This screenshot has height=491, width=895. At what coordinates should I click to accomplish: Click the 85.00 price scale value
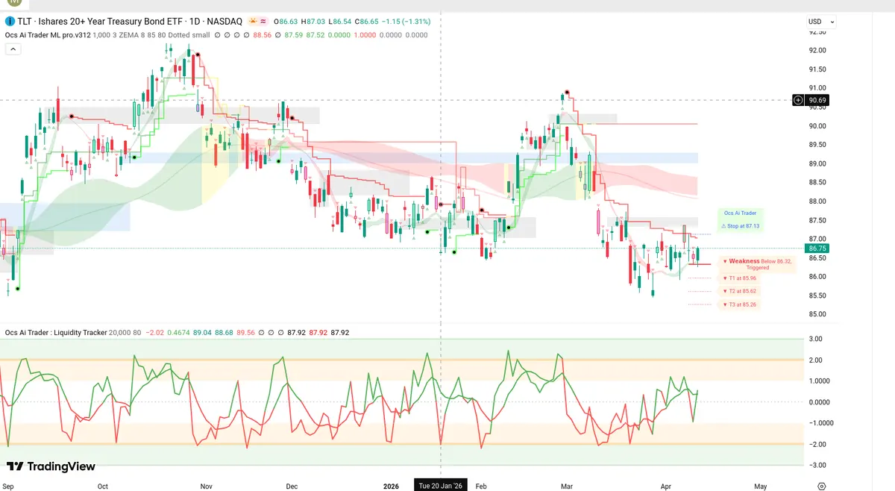[x=817, y=314]
